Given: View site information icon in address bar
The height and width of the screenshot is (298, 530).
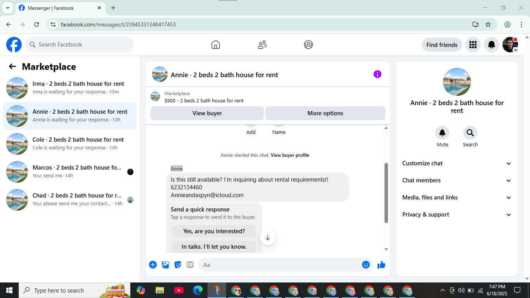Looking at the screenshot, I should click(54, 24).
